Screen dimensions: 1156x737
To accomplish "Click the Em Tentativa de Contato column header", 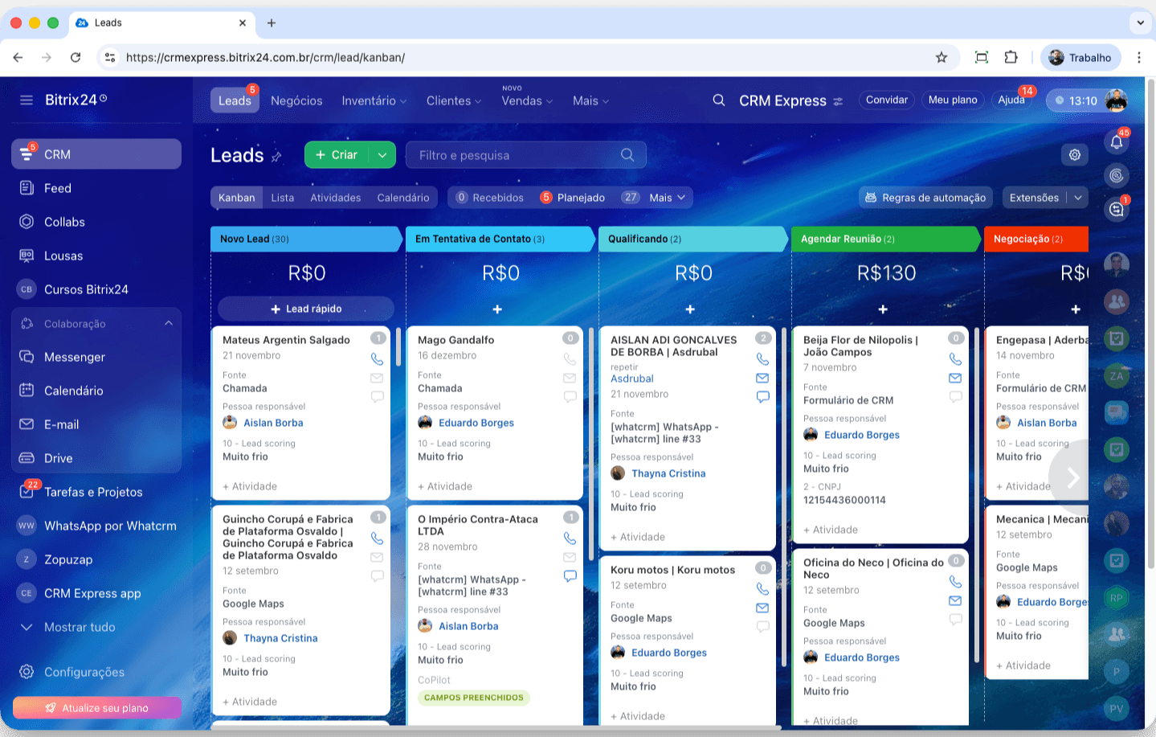I will pyautogui.click(x=500, y=239).
